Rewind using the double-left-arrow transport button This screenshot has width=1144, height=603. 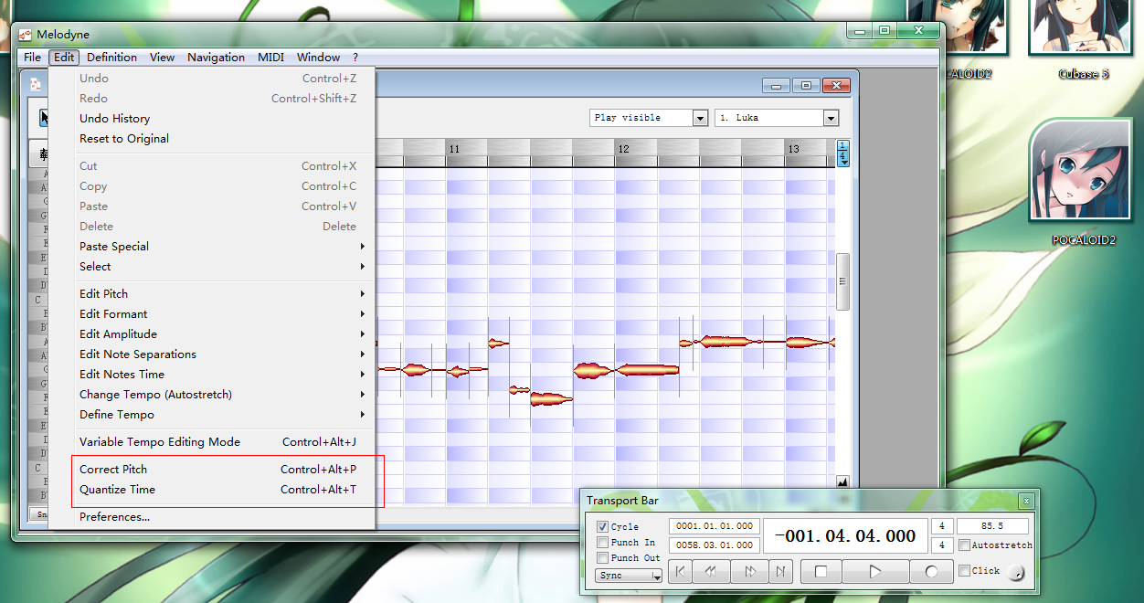(x=709, y=572)
